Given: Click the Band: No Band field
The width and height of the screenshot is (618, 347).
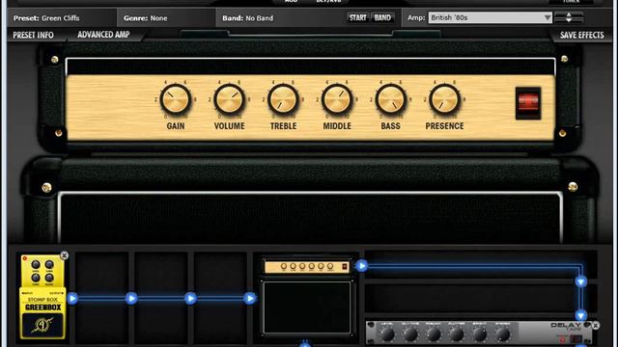Looking at the screenshot, I should click(280, 18).
